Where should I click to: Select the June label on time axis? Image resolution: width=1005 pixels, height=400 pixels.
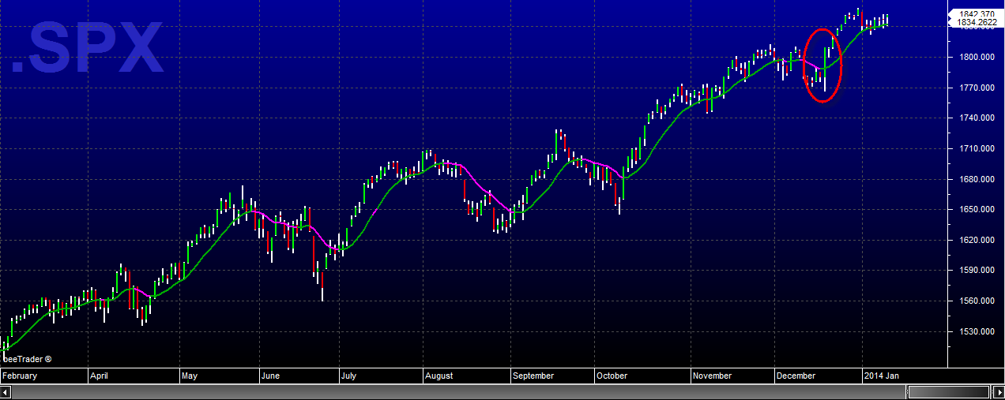pos(270,376)
